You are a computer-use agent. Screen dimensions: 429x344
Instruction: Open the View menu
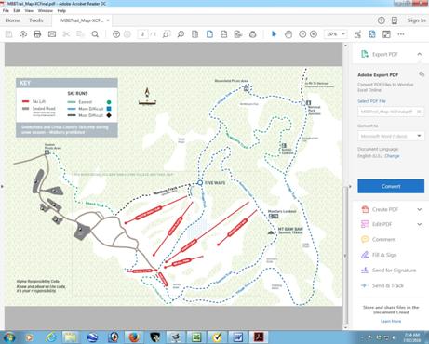29,10
